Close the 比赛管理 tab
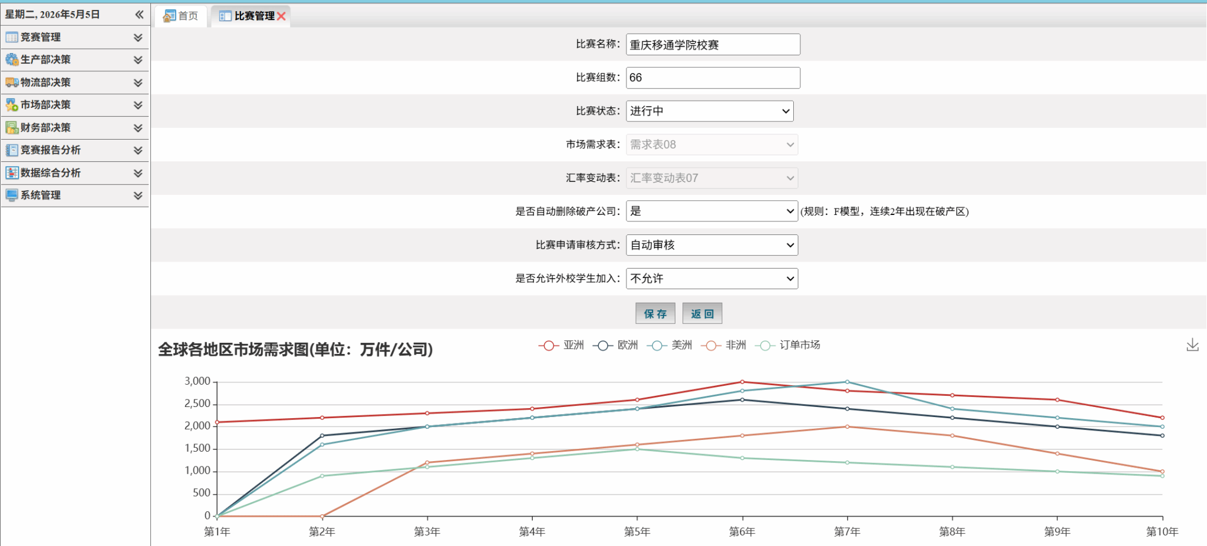Screen dimensions: 1207x546 coord(282,16)
